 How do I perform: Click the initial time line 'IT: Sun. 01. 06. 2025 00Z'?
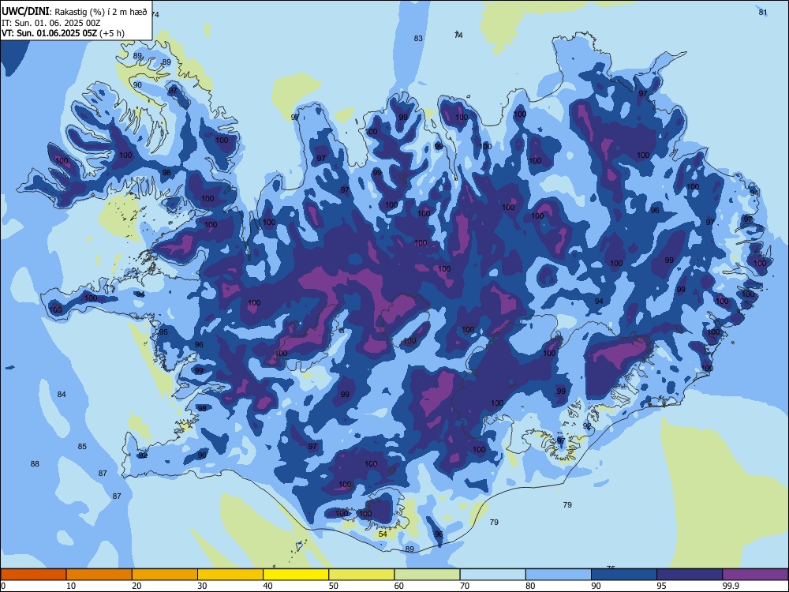50,23
